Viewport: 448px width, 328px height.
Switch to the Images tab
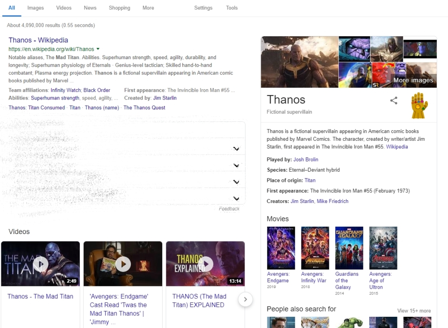(35, 8)
